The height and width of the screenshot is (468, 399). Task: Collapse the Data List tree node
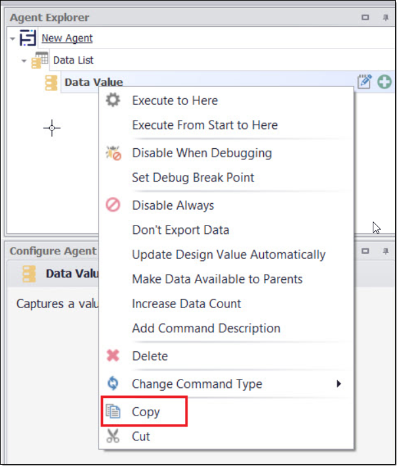[x=24, y=61]
